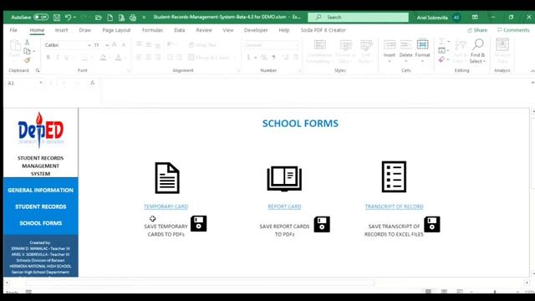Open the Help tab

(x=284, y=30)
